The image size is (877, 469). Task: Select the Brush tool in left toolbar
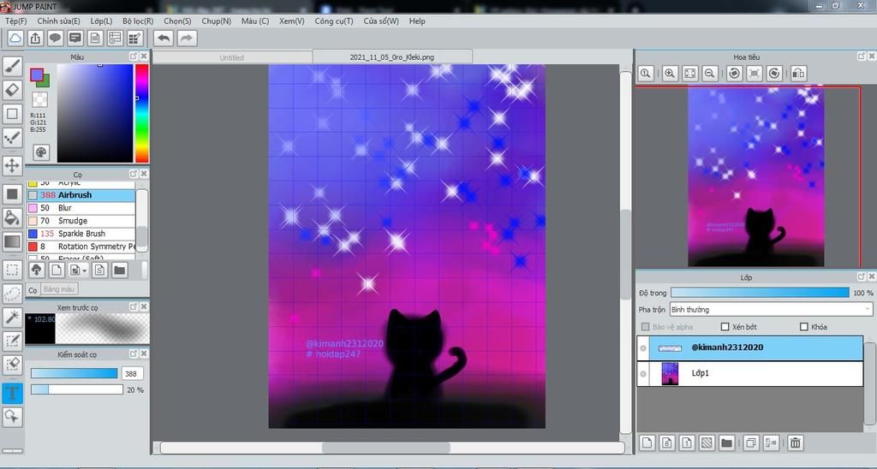(12, 66)
